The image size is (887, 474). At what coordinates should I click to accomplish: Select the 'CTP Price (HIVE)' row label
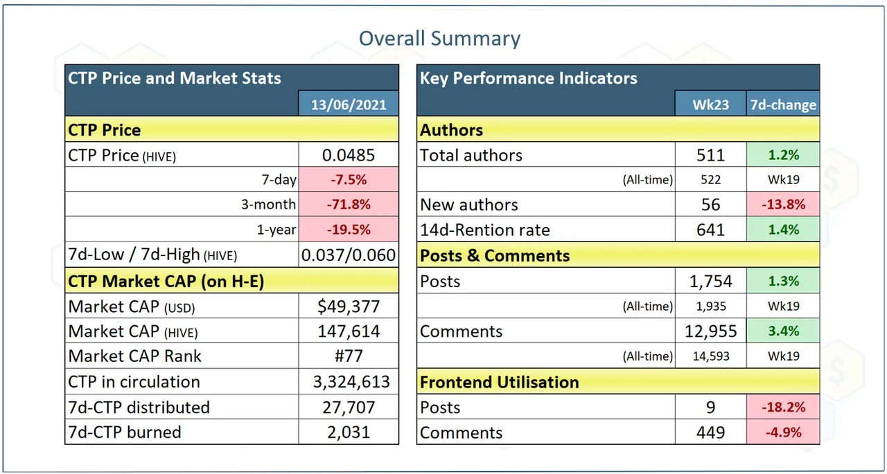122,155
